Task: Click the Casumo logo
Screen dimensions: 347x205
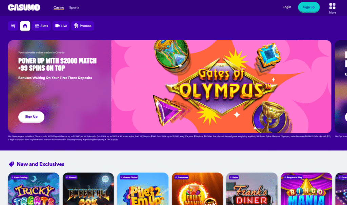Action: tap(24, 7)
